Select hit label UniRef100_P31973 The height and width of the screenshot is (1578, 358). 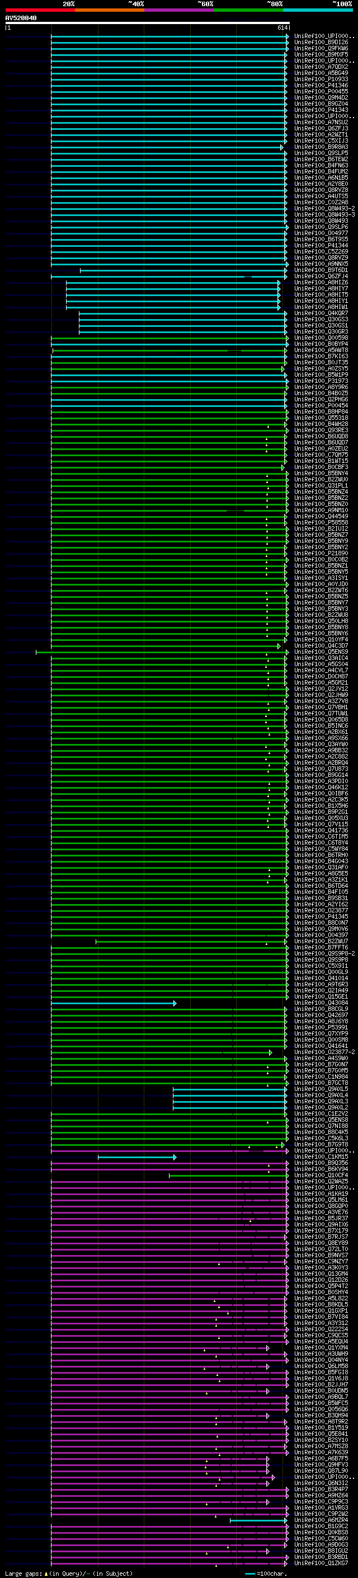[x=321, y=381]
